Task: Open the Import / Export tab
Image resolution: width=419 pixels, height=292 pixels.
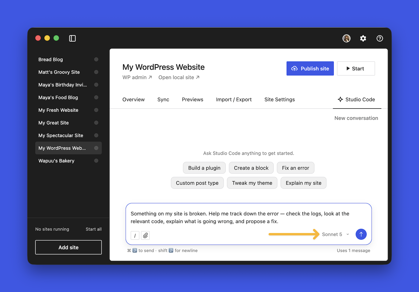Action: click(x=234, y=100)
